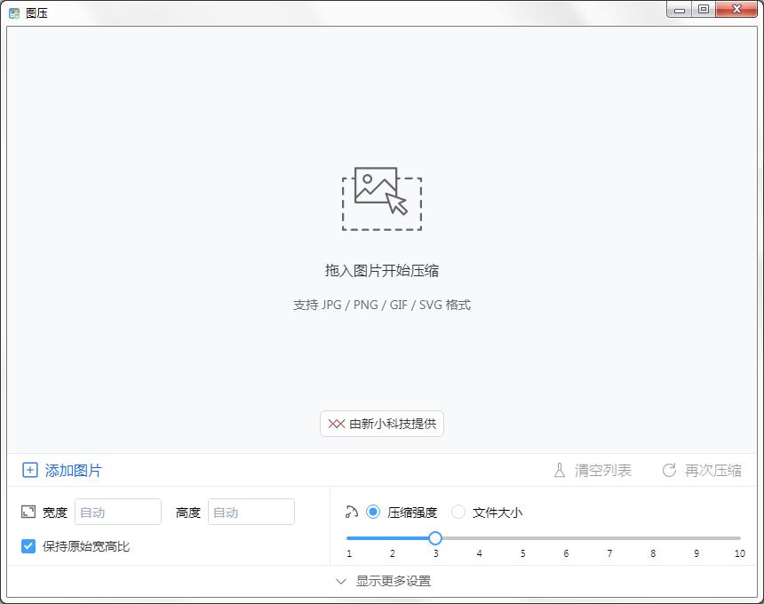The image size is (764, 604).
Task: Click the dashed image drop-zone icon
Action: point(381,197)
